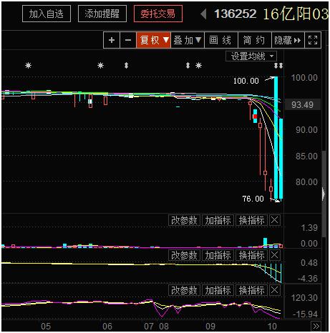Click the 76.00 low price annotation
Viewport: 330px width, 333px height.
click(x=253, y=199)
